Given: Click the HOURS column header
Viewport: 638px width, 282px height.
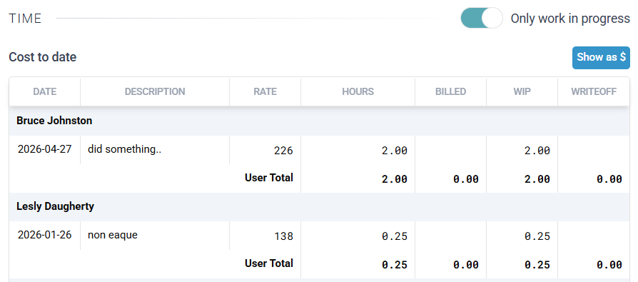Looking at the screenshot, I should 358,92.
